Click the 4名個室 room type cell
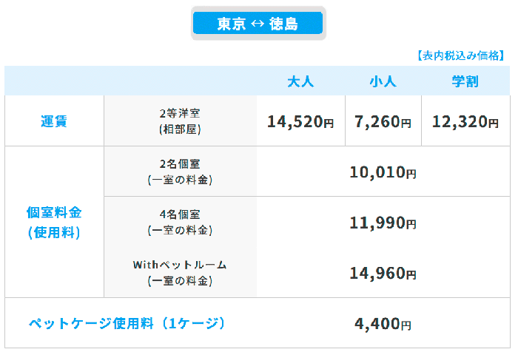This screenshot has height=352, width=518. [180, 222]
